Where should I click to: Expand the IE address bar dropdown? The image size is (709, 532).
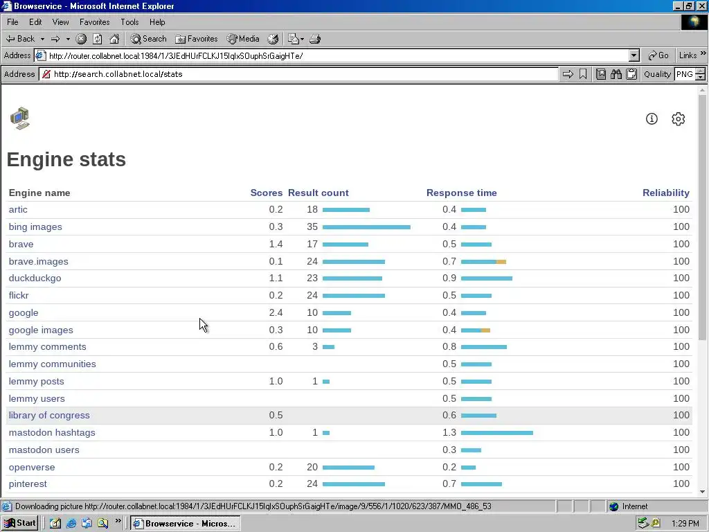click(634, 55)
